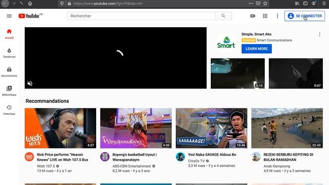Screen dimensions: 329x185
Task: Click the ABS-CBN Entertainment channel avatar
Action: 105,157
